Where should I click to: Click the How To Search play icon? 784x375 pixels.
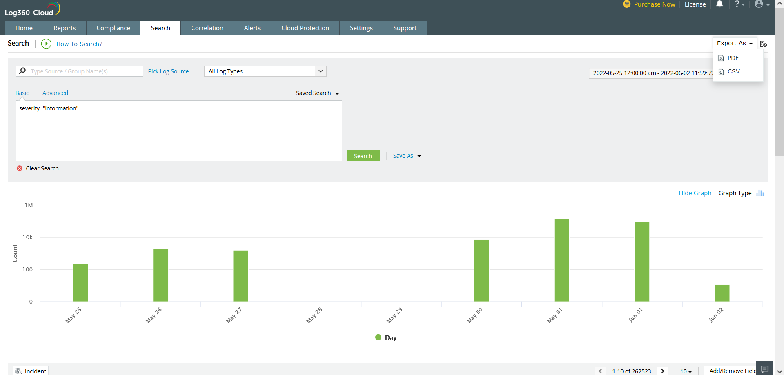pos(46,44)
